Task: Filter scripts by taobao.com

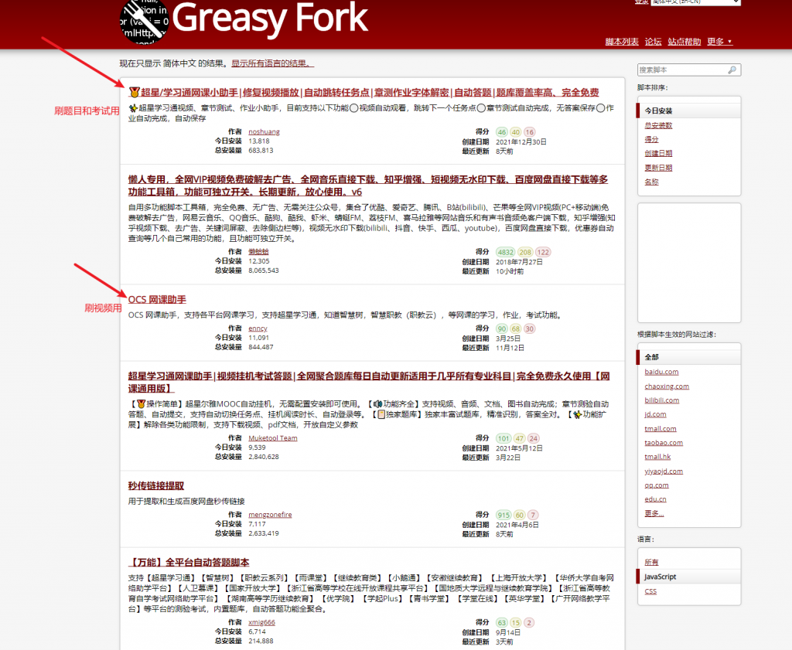Action: coord(664,443)
